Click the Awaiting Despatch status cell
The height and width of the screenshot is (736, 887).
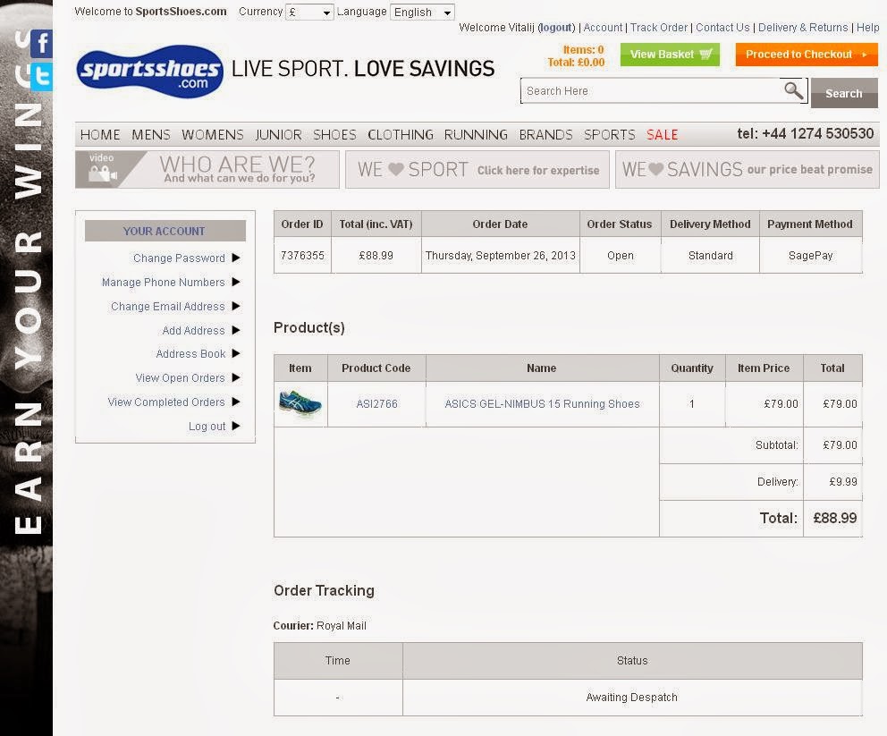[632, 697]
